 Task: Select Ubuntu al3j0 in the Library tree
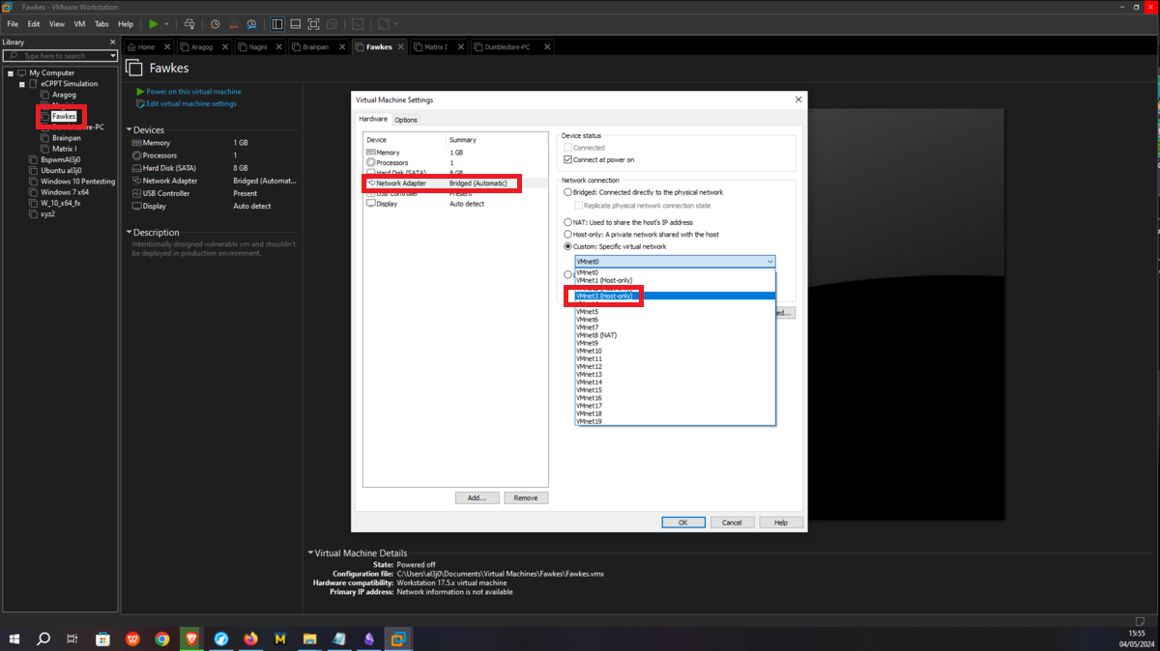(x=61, y=170)
